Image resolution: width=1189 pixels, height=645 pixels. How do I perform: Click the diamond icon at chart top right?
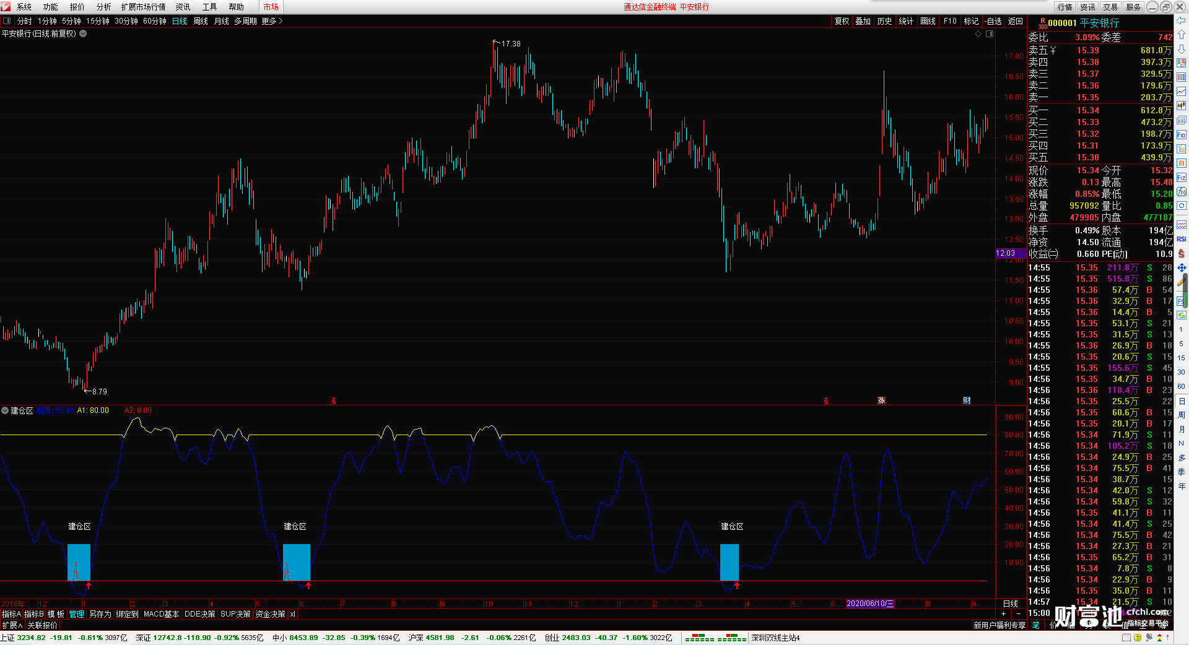coord(978,34)
